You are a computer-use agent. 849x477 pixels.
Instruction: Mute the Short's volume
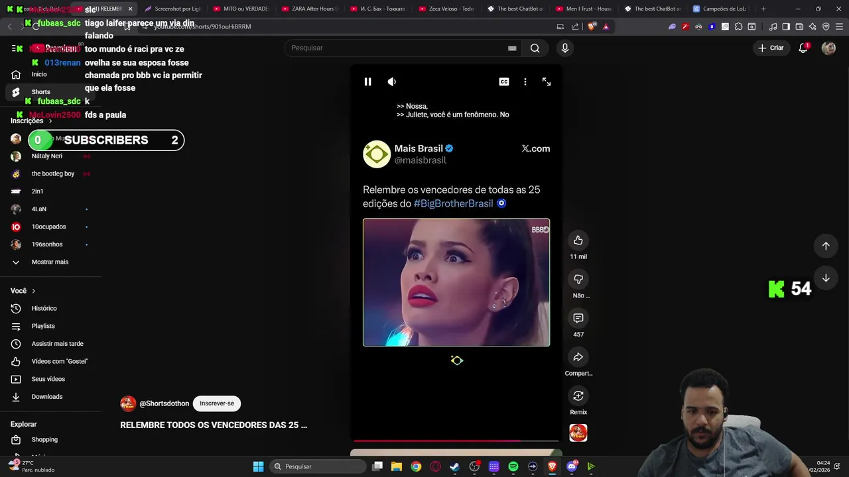(392, 81)
